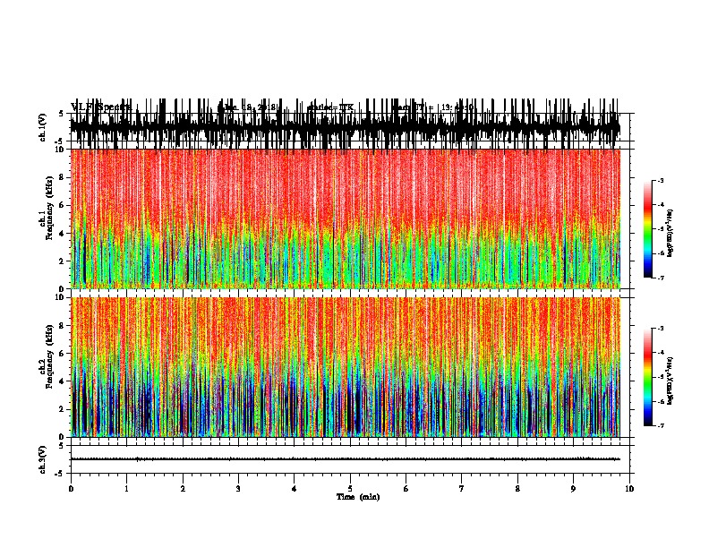This screenshot has height=548, width=709.
Task: Click the 2 kHz tick on ch.2 spectrogram
Action: coord(62,409)
